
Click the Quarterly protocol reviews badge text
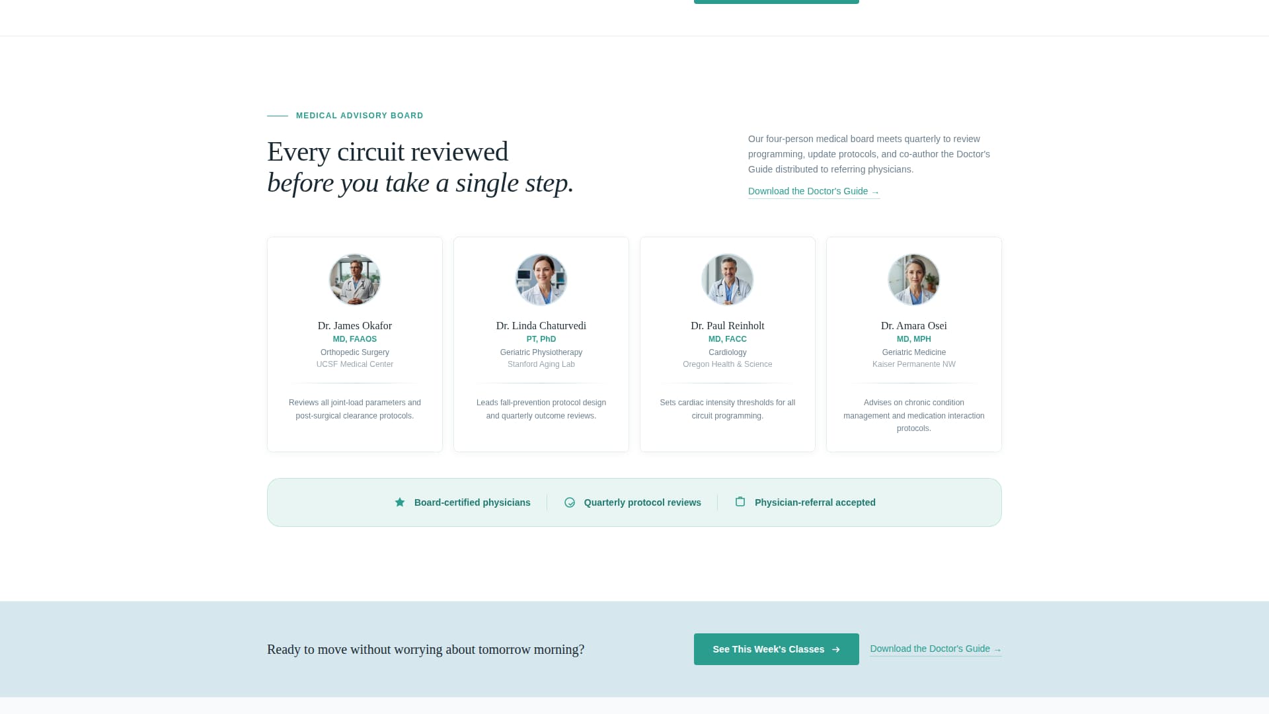point(642,502)
